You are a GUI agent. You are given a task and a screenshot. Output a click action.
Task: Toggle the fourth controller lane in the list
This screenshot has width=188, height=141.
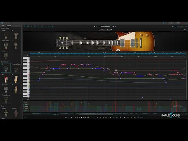point(26,108)
